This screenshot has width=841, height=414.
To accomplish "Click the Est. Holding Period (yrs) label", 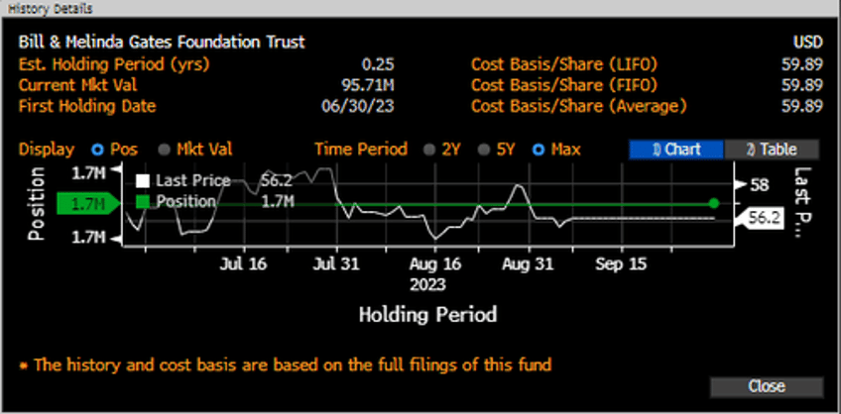I will coord(114,64).
